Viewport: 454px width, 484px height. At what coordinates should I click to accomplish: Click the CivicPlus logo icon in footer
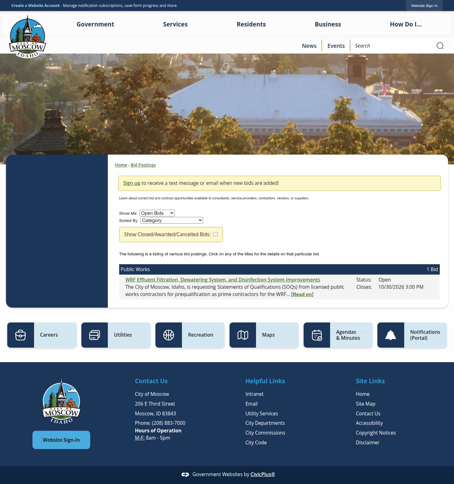coord(185,475)
